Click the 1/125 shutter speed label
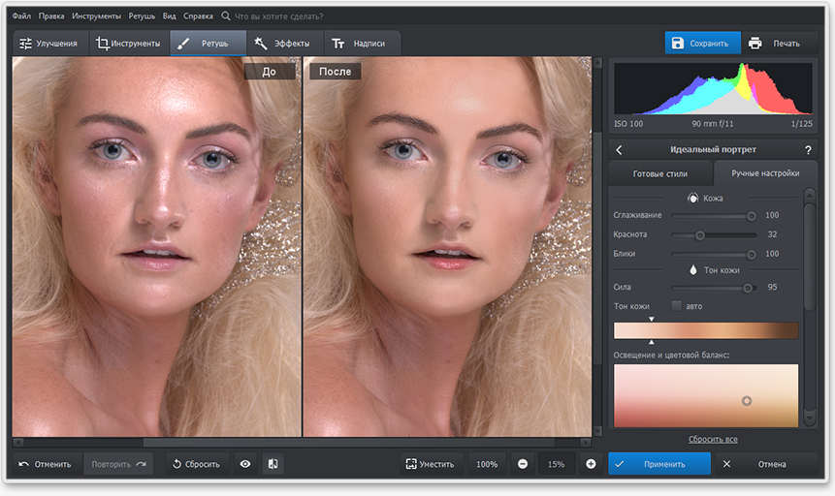The width and height of the screenshot is (835, 496). [801, 123]
